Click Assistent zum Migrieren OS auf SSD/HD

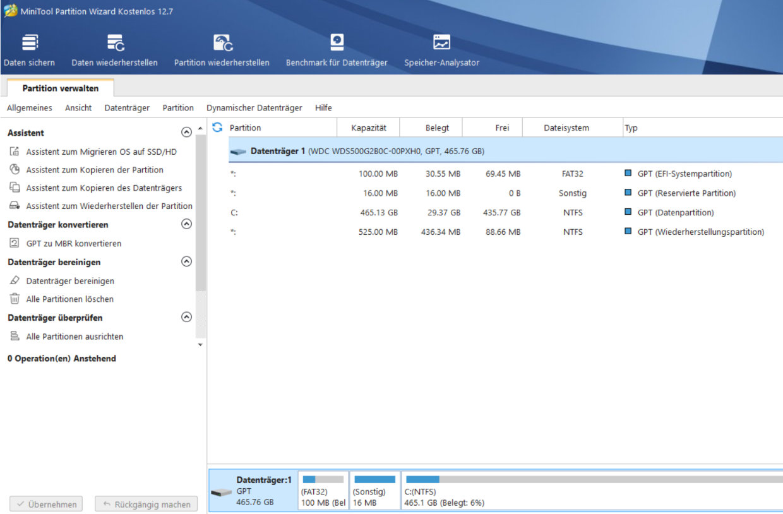pyautogui.click(x=102, y=152)
